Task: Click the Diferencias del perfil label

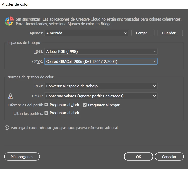Action: coord(25,105)
